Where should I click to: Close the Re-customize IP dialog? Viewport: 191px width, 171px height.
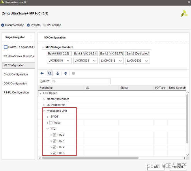(x=189, y=2)
